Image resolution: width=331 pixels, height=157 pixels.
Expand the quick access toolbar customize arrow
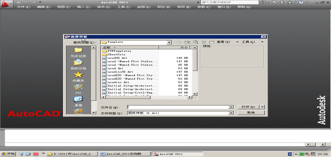[x=40, y=2]
